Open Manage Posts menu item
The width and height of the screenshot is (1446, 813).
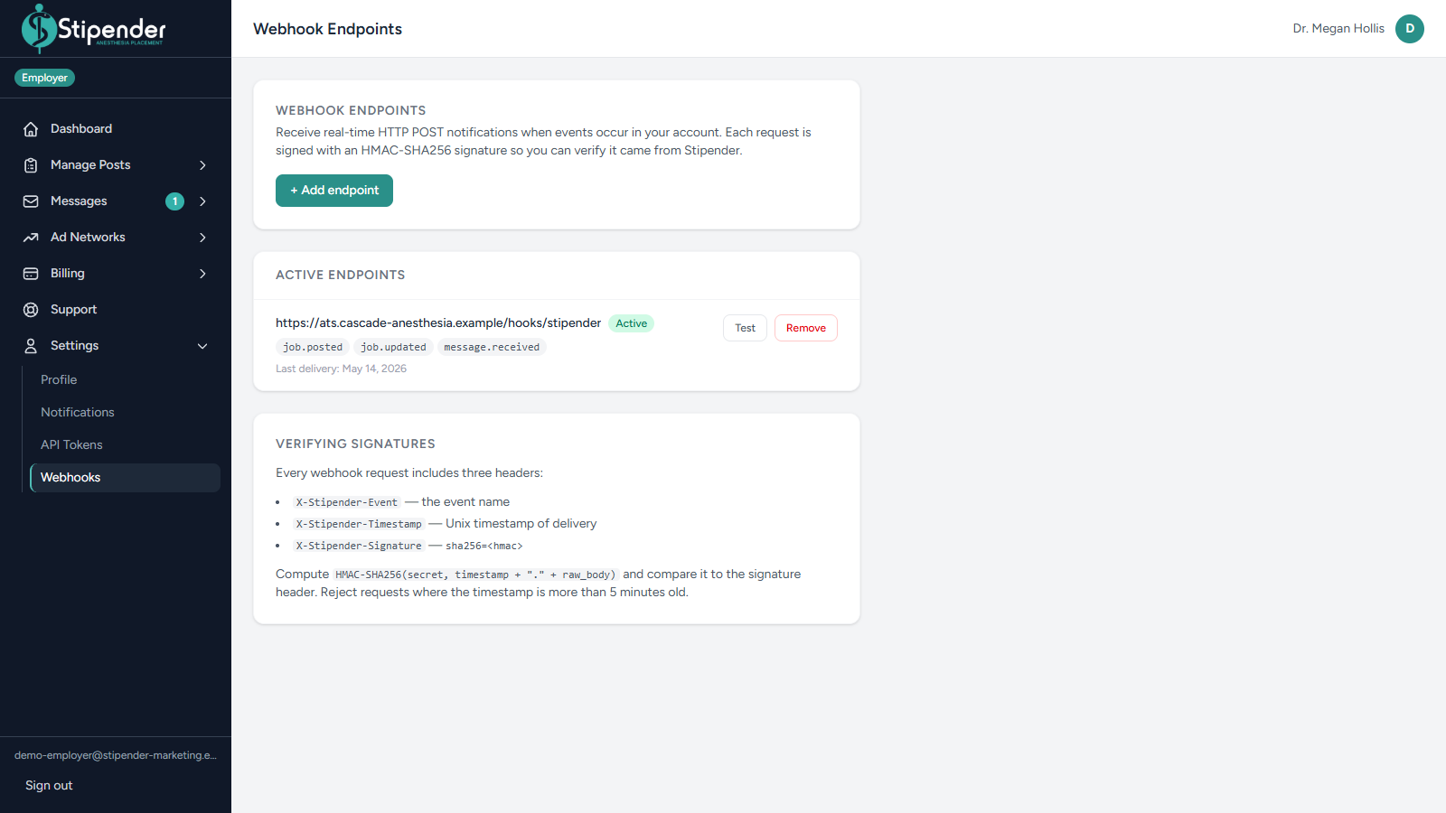(x=116, y=165)
